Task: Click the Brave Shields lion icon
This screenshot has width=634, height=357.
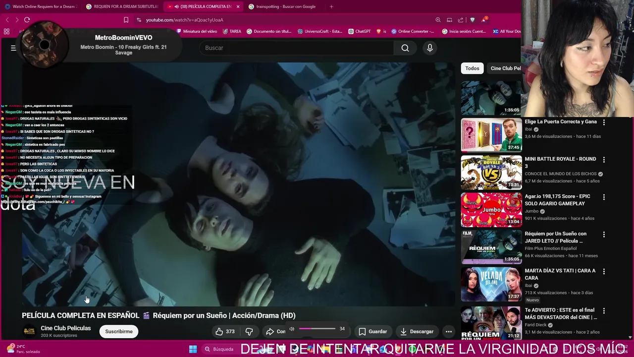Action: 472,20
